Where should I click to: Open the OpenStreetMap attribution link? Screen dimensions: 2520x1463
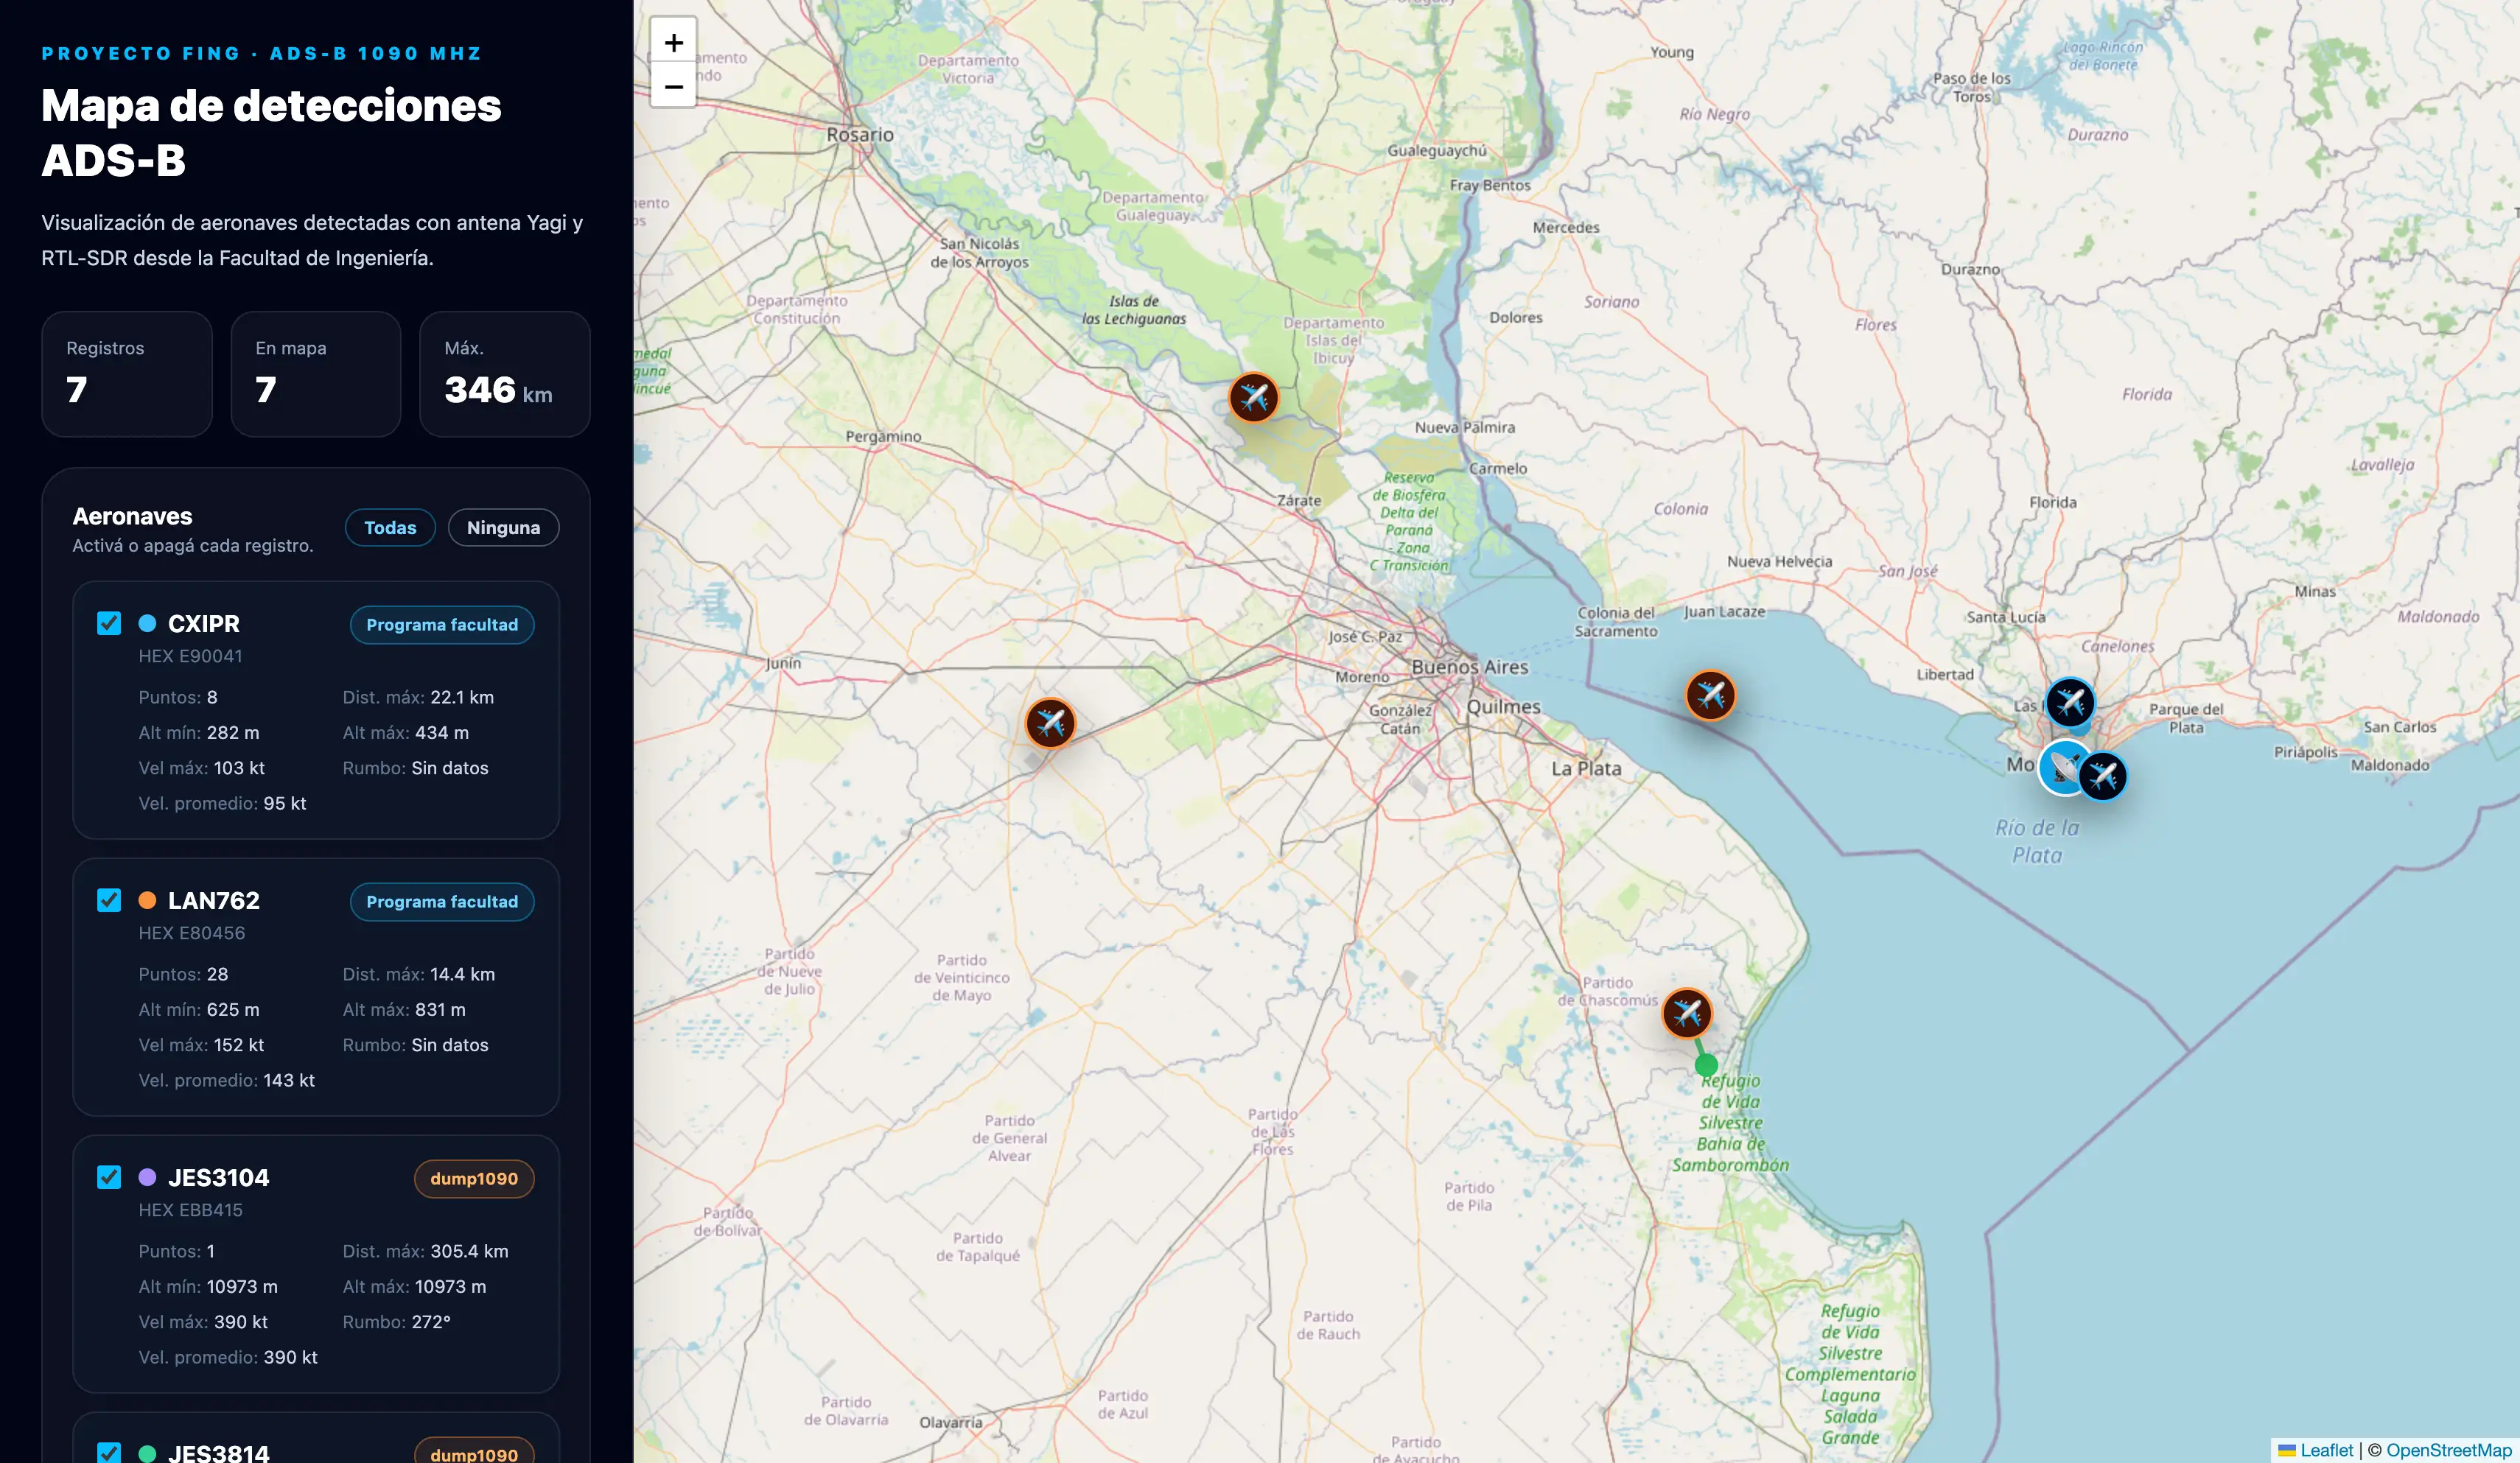(2448, 1449)
